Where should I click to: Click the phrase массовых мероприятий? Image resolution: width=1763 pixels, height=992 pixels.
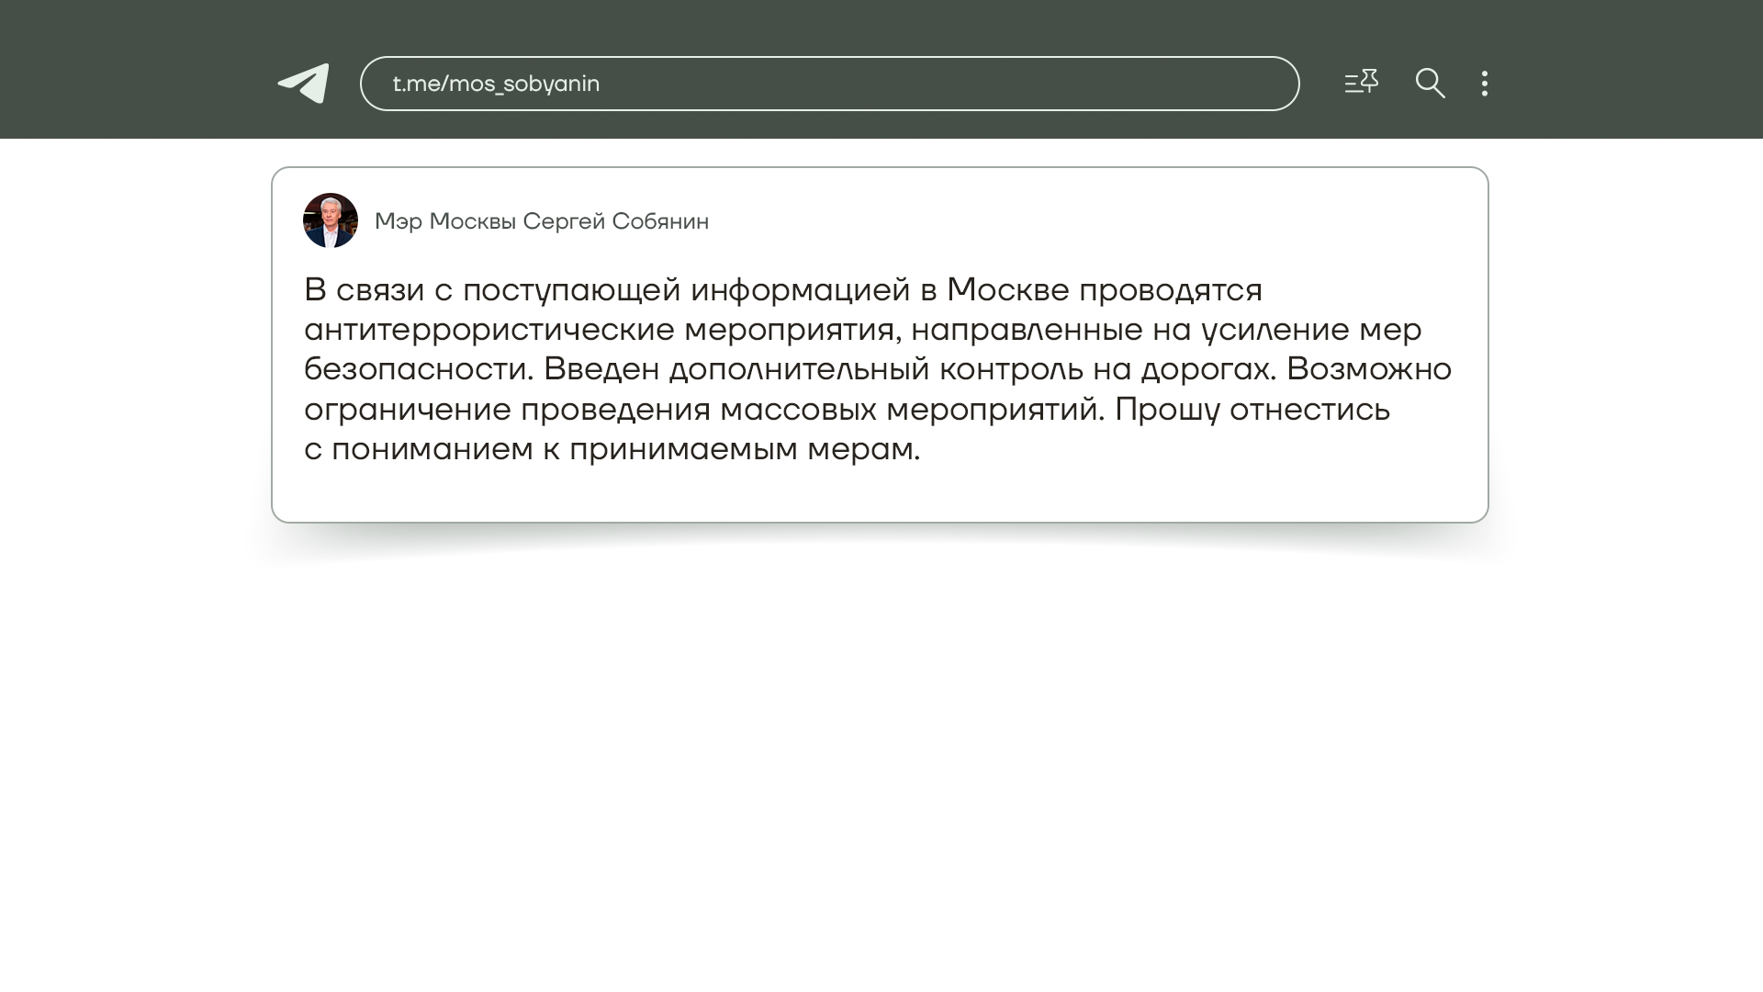coord(911,410)
